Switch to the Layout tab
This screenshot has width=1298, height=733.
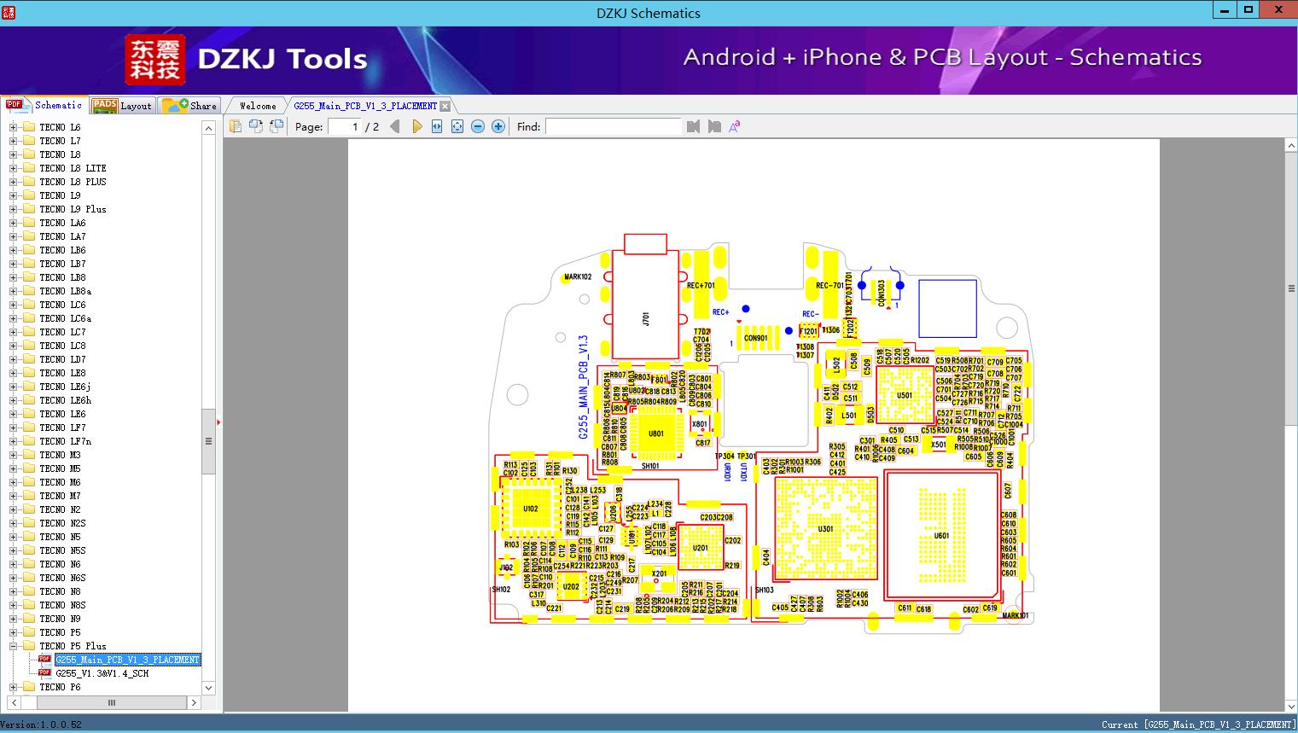click(x=122, y=106)
